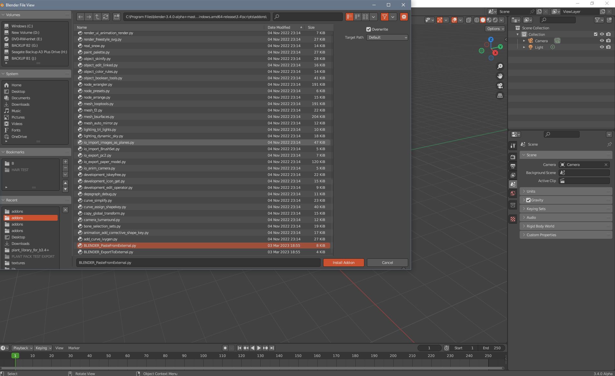
Task: Refresh the file list
Action: pyautogui.click(x=105, y=17)
